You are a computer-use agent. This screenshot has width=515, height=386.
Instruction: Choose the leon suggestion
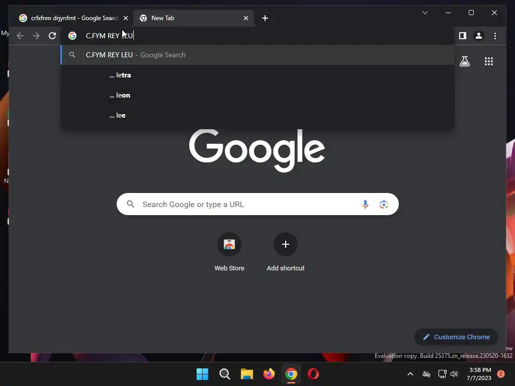(x=258, y=95)
